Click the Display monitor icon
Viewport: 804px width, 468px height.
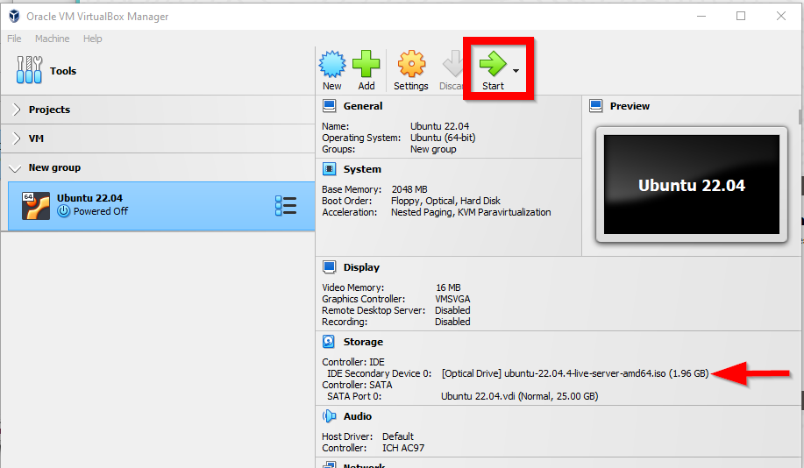pos(329,267)
